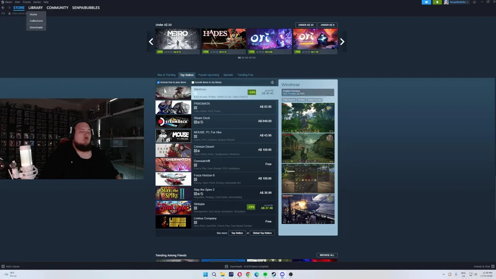Viewport: 496px width, 279px height.
Task: Open Windows taskbar search
Action: (214, 274)
